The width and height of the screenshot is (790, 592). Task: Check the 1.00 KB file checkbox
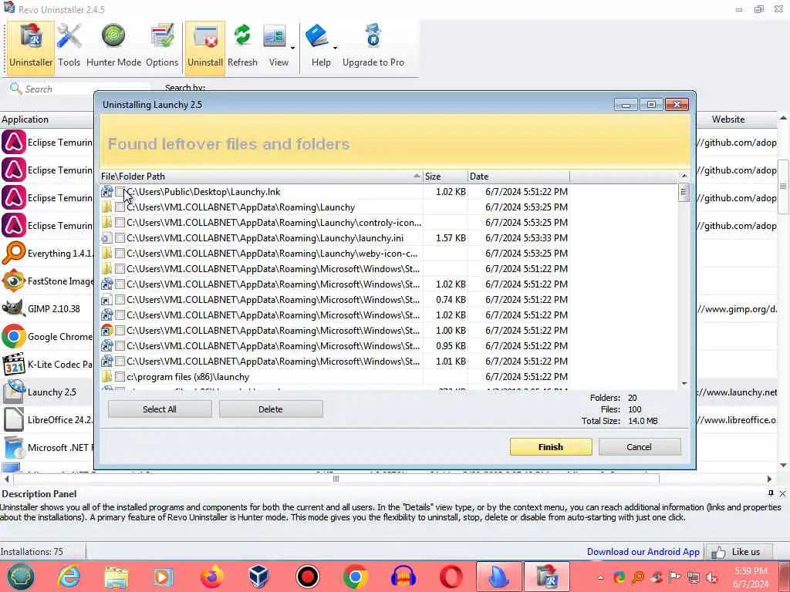(x=120, y=331)
